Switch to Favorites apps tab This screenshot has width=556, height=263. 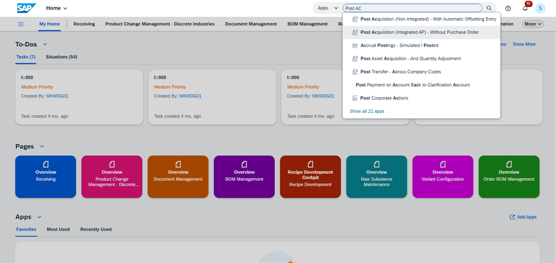pyautogui.click(x=26, y=229)
